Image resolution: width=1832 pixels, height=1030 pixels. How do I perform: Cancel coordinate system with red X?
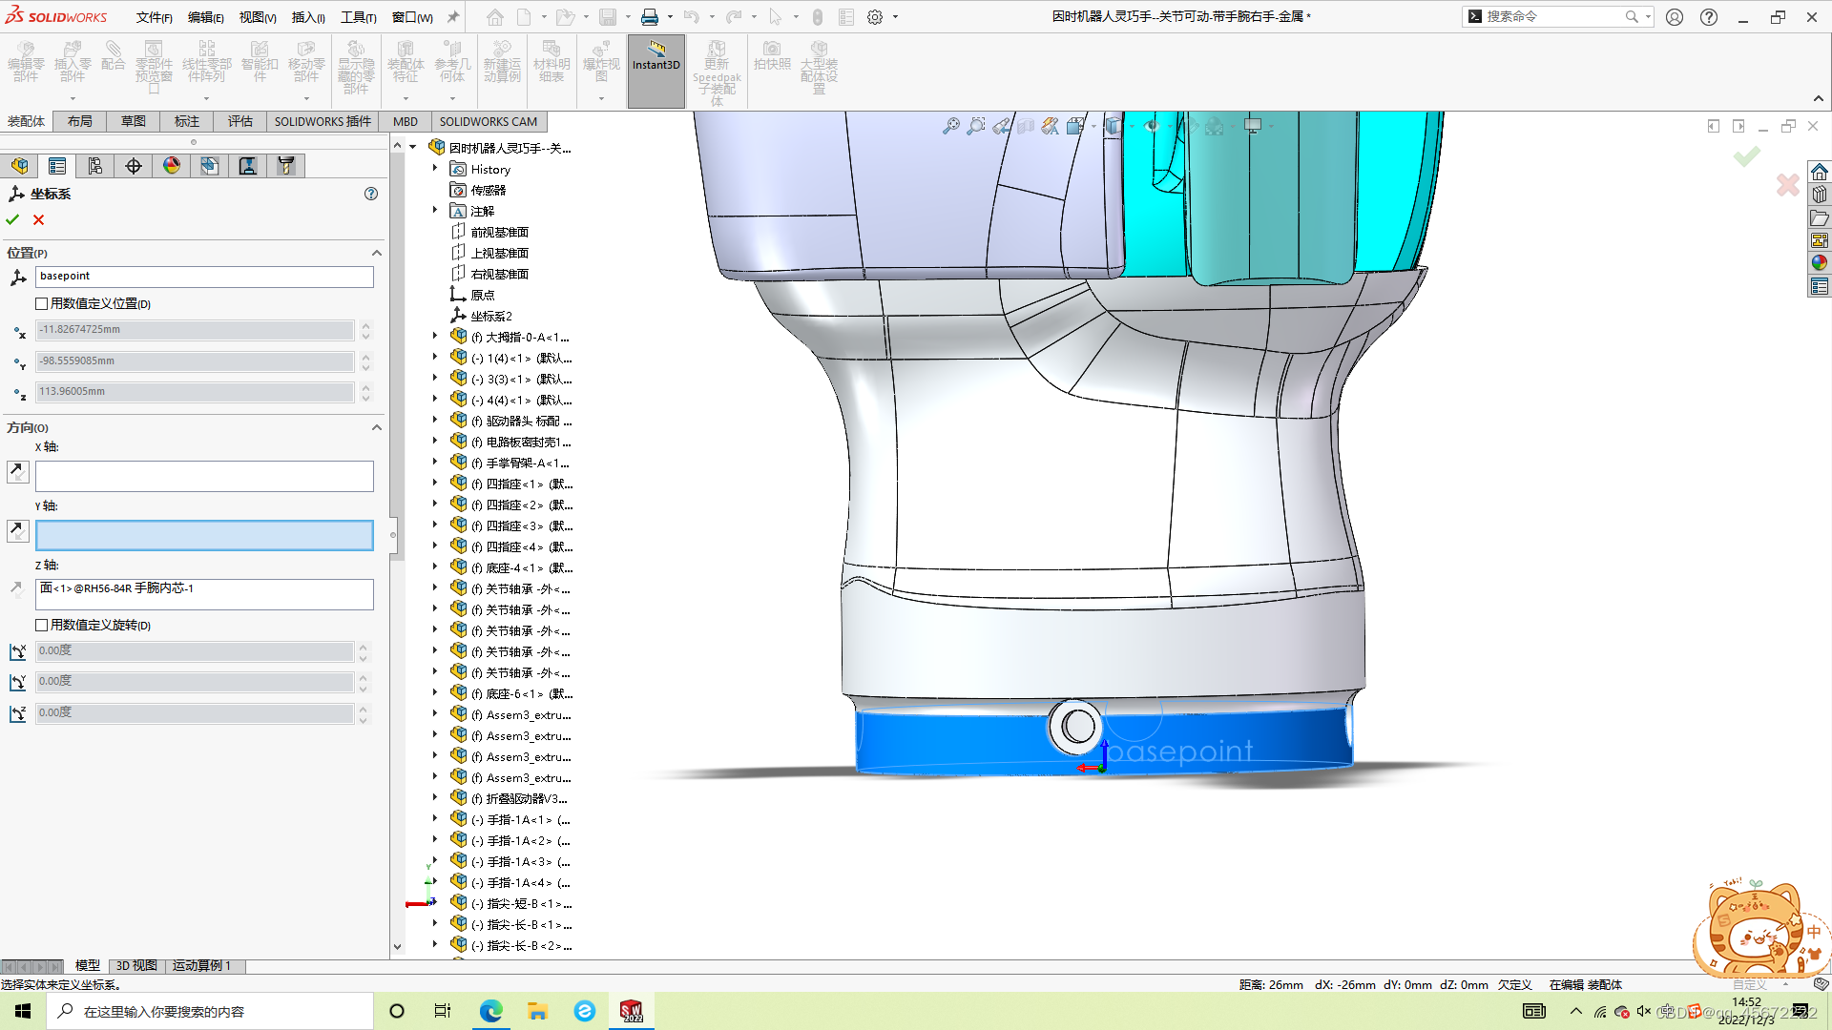(38, 218)
